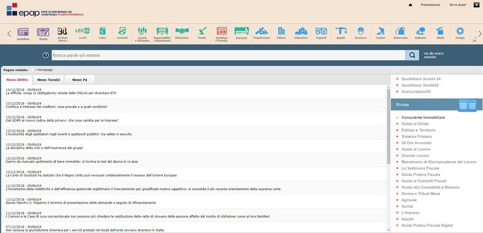Show previous toolbar sections with left arrow
The image size is (483, 233).
9,34
